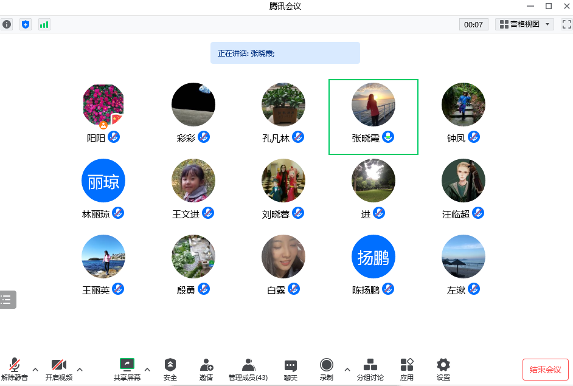573x386 pixels.
Task: Click the name label 钟凤
Action: click(x=456, y=139)
